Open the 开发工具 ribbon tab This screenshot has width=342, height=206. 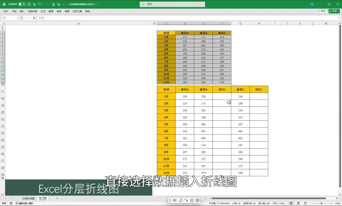click(x=77, y=11)
